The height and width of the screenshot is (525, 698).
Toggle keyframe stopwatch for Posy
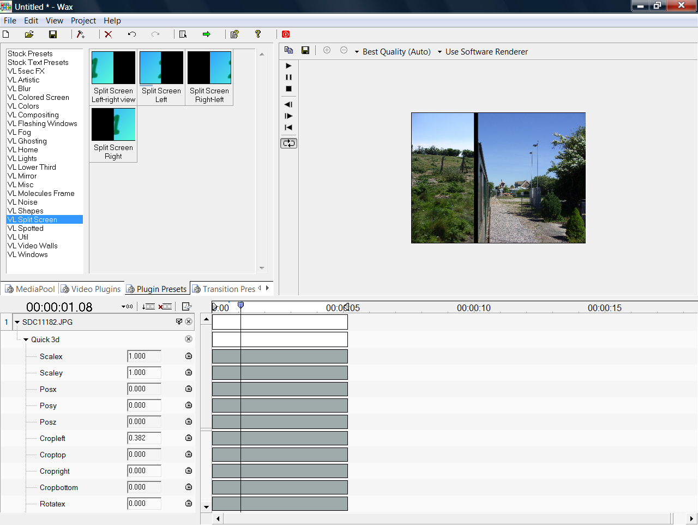(189, 405)
